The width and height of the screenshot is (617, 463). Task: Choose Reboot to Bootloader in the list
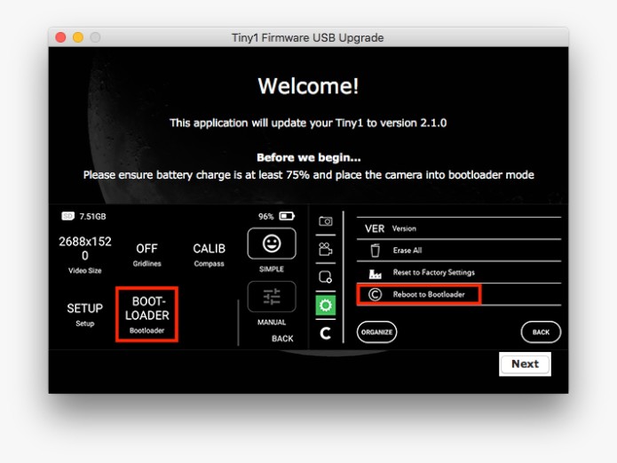[x=417, y=294]
